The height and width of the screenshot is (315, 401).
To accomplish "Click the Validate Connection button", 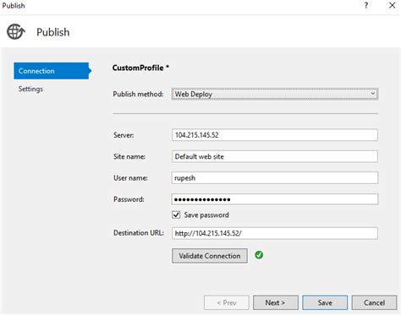I will [x=210, y=256].
